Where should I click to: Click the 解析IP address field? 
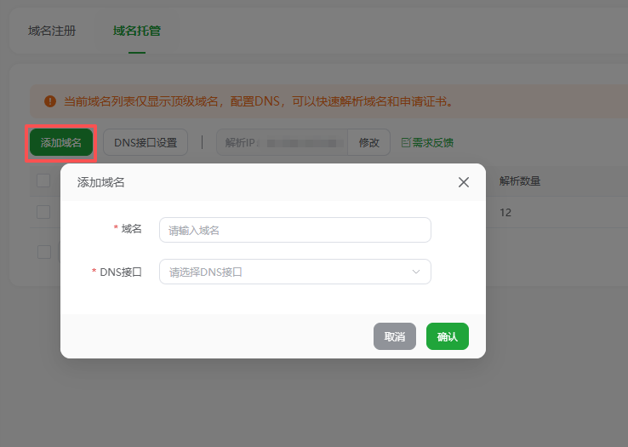pyautogui.click(x=283, y=143)
